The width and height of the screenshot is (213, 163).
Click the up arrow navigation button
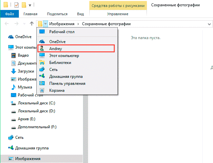click(x=31, y=24)
